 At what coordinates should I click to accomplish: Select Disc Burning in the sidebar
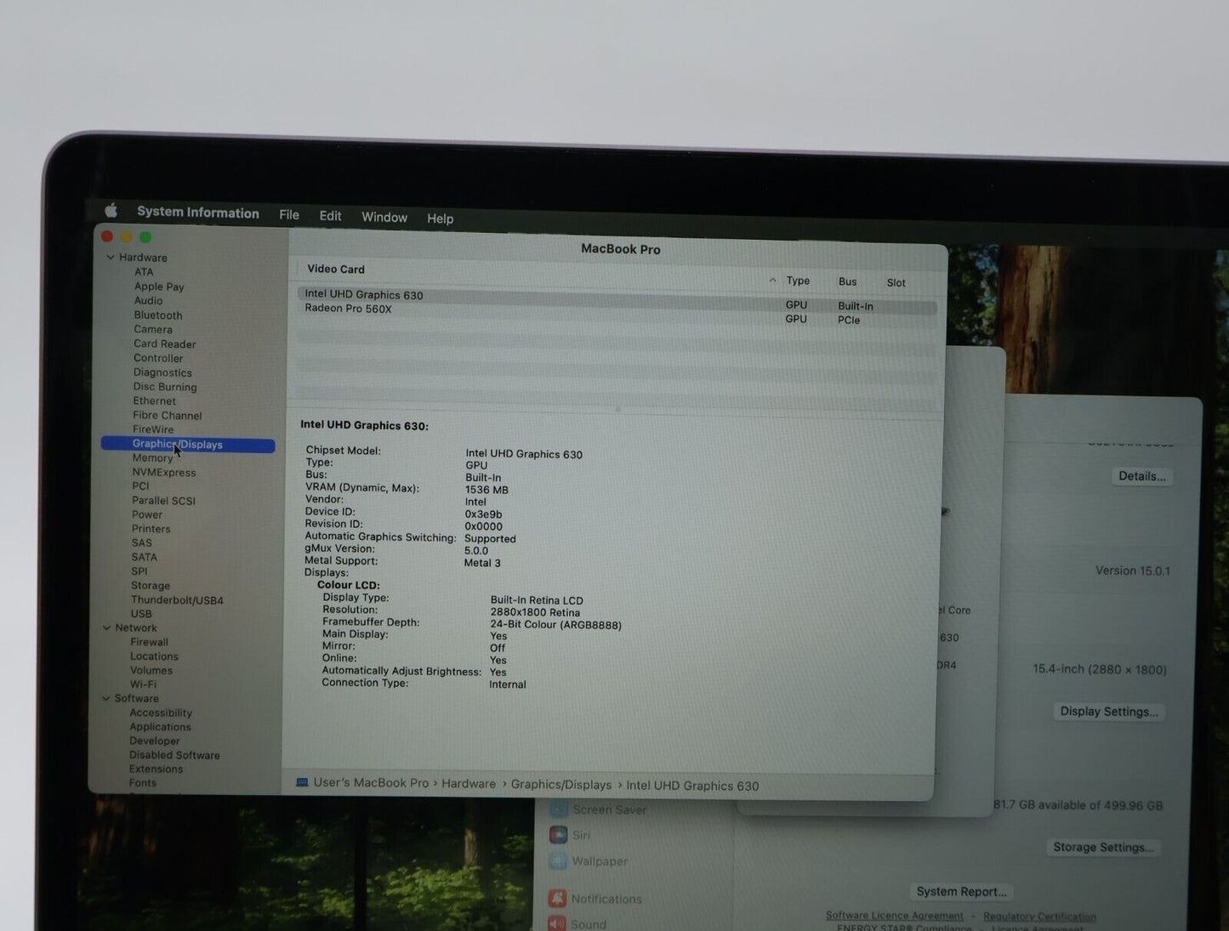click(165, 387)
